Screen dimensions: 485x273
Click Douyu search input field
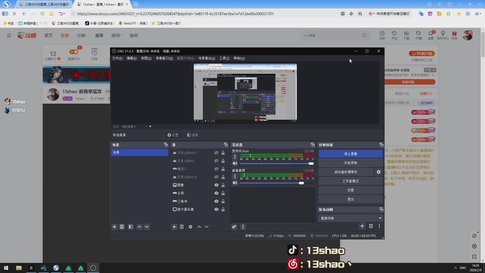click(x=331, y=36)
